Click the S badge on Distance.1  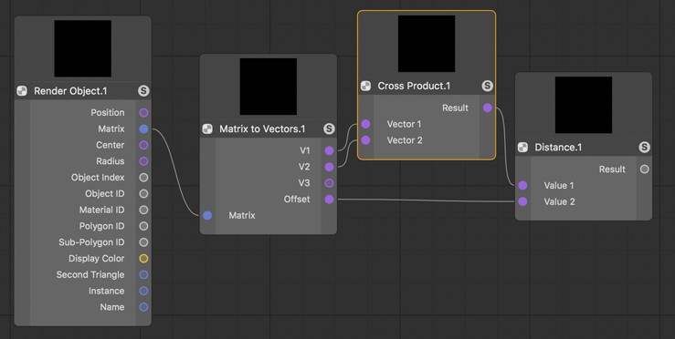pos(645,148)
